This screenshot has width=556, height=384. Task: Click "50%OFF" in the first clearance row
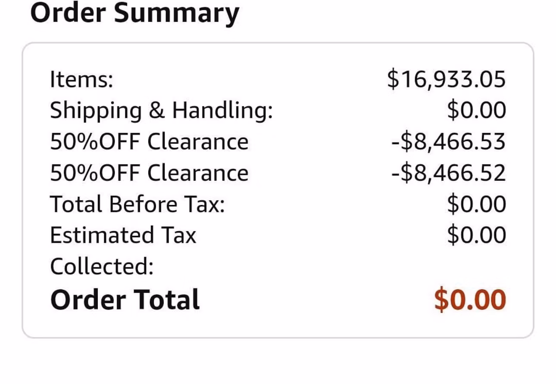pyautogui.click(x=95, y=142)
